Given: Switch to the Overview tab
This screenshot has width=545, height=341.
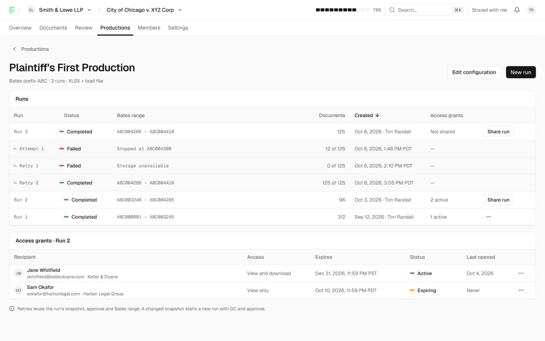Looking at the screenshot, I should pyautogui.click(x=20, y=28).
